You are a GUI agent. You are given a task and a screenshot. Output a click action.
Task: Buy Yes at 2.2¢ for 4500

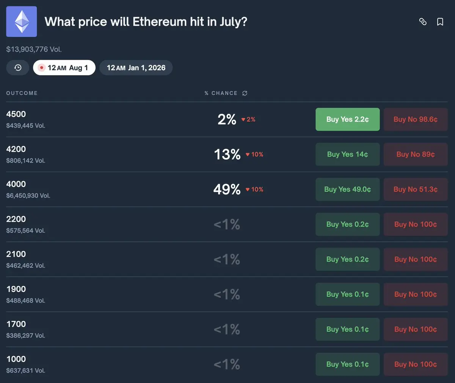click(347, 119)
